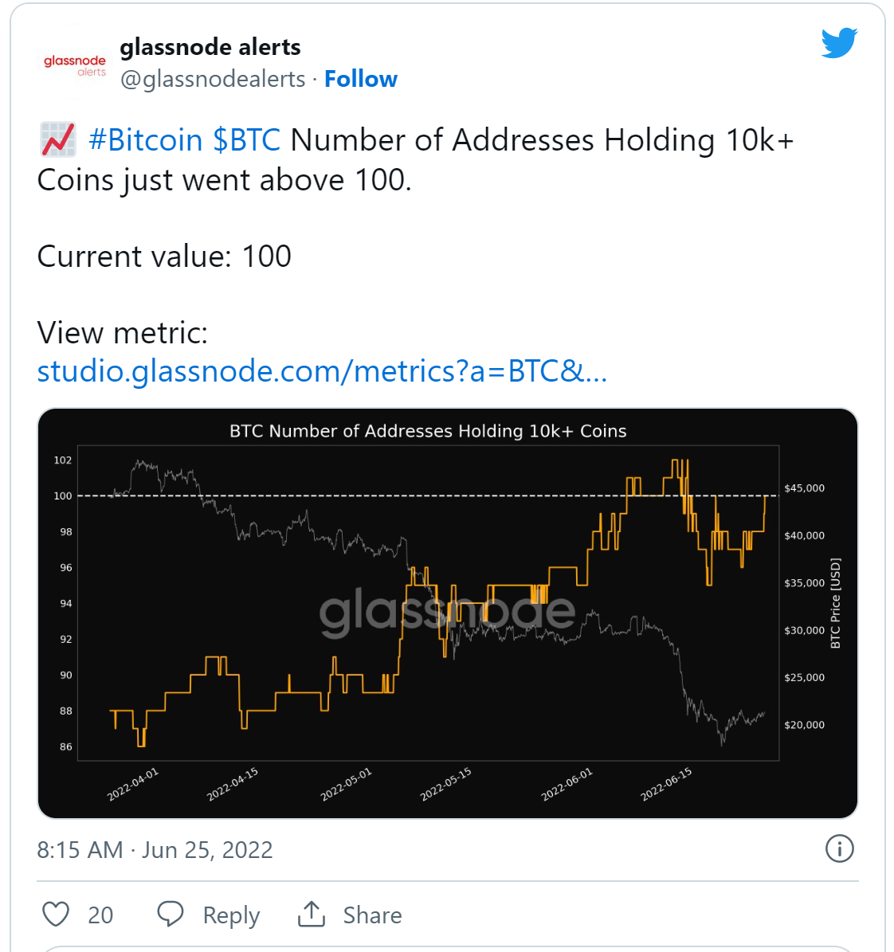Click the like count 20
Screen dimensions: 894x952
(100, 915)
